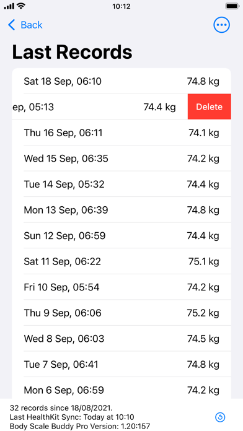243x431 pixels.
Task: Open the Sun 12 Sep, 06:59 record
Action: pyautogui.click(x=122, y=235)
